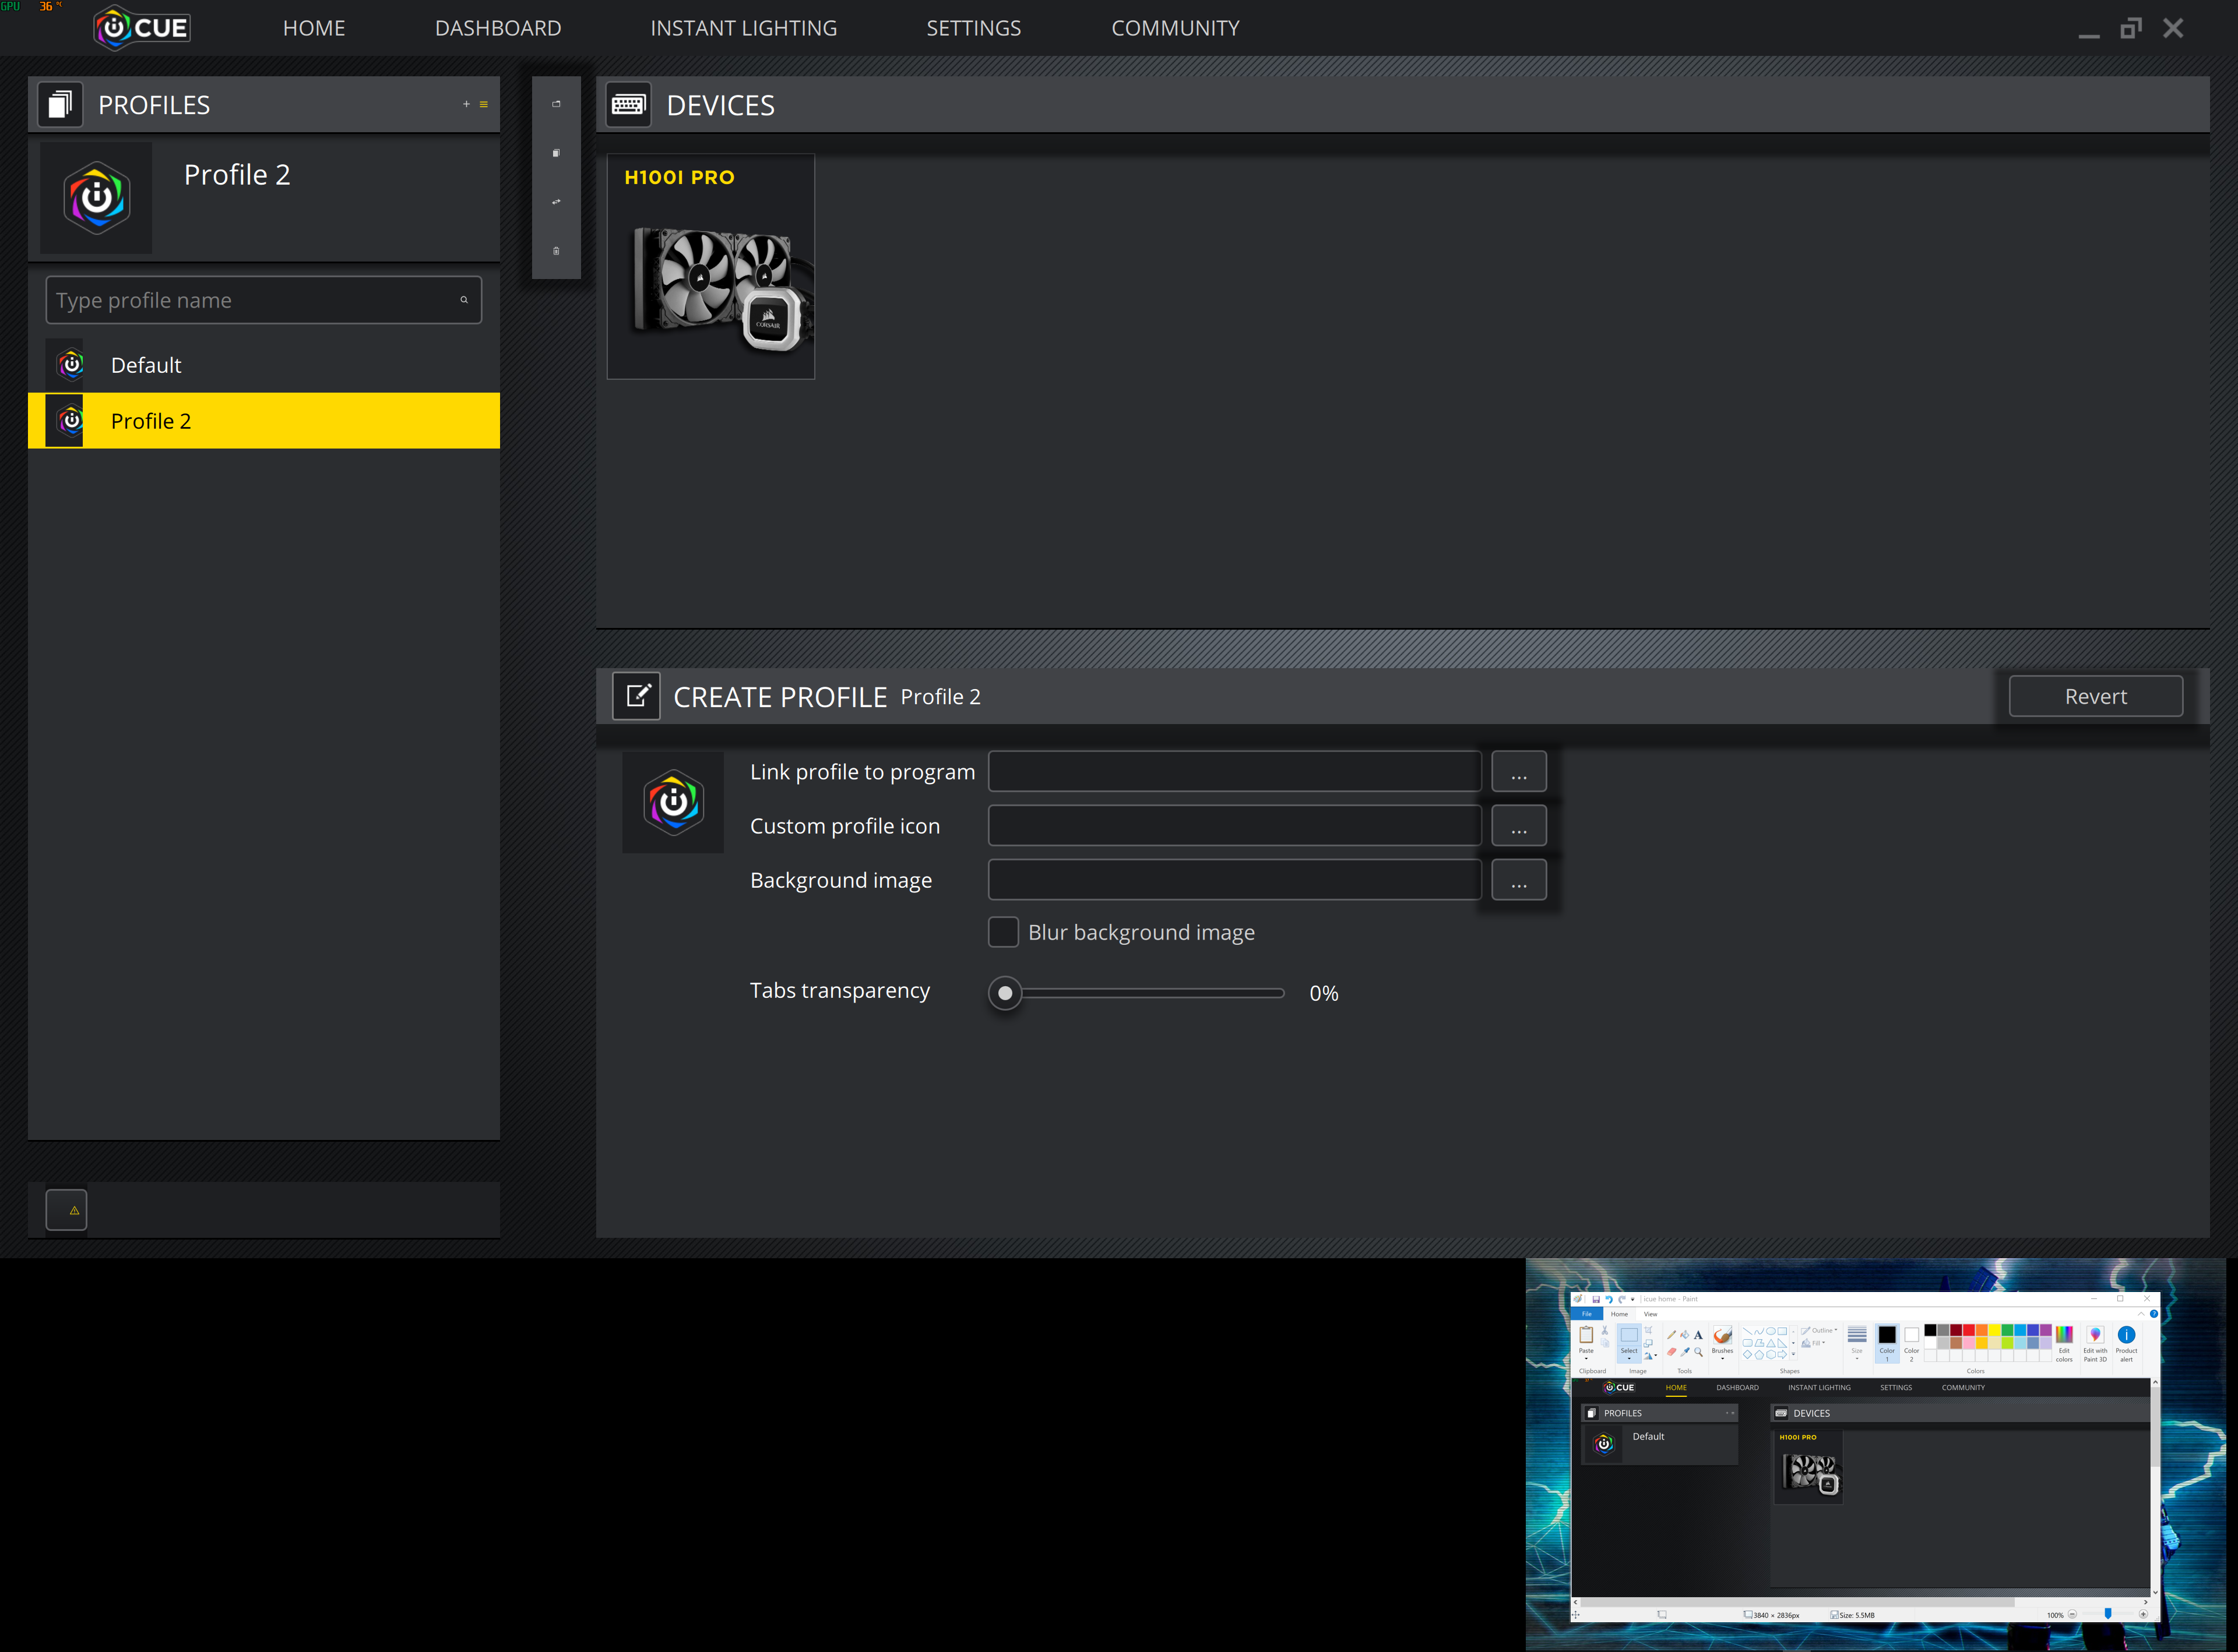Adjust the Tabs transparency slider handle
This screenshot has width=2238, height=1652.
[x=1005, y=993]
